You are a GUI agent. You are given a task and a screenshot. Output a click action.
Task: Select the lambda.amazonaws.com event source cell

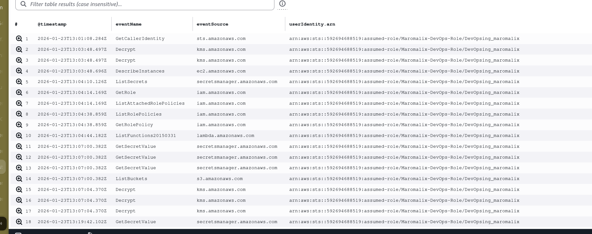coord(225,136)
